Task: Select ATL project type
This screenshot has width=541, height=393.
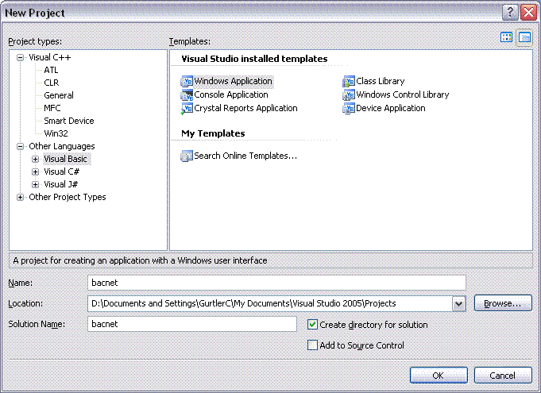Action: 51,70
